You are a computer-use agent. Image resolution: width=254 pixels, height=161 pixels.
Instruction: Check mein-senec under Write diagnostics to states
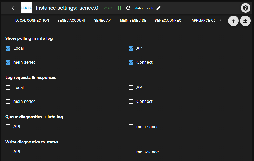tap(131, 152)
